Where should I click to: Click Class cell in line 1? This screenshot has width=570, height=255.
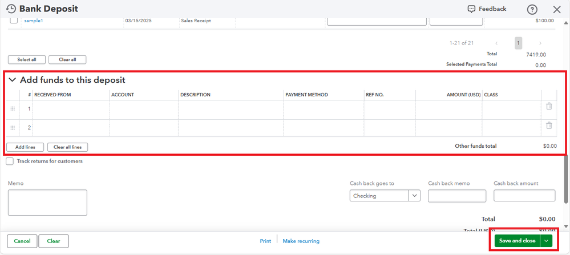pos(511,108)
